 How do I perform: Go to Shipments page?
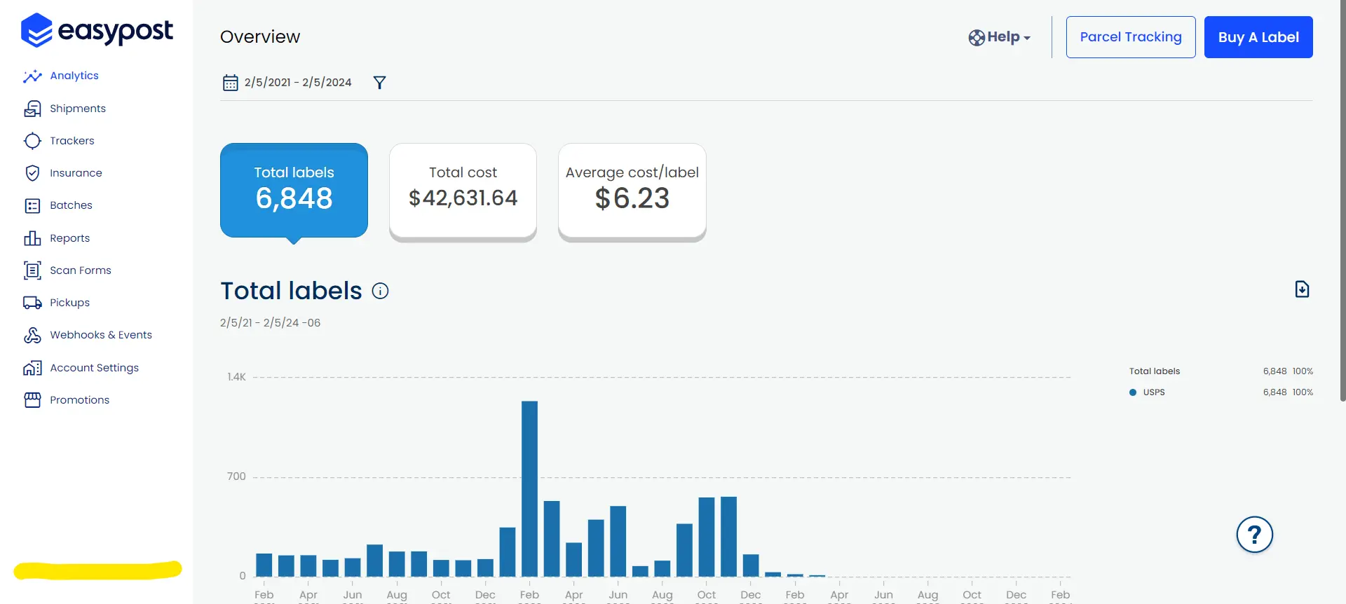point(78,109)
